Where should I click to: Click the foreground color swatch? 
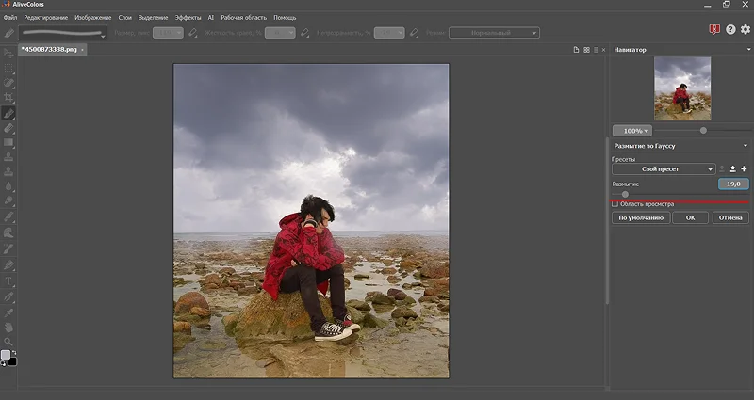[x=6, y=355]
